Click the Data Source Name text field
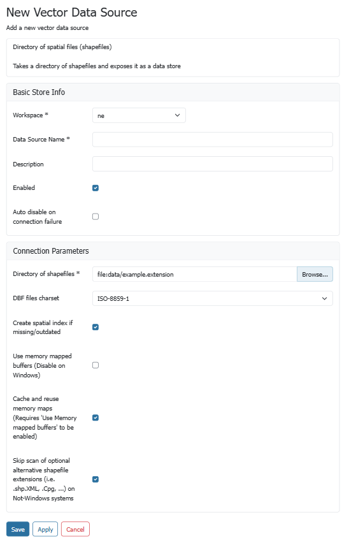342x538 pixels. pyautogui.click(x=213, y=140)
